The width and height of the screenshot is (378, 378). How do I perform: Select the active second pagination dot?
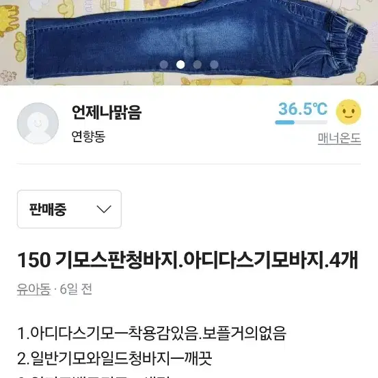coord(180,65)
